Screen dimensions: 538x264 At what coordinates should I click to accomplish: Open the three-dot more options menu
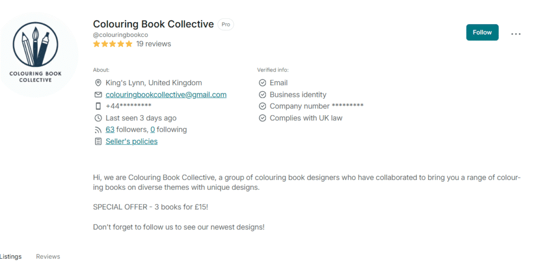pos(516,34)
